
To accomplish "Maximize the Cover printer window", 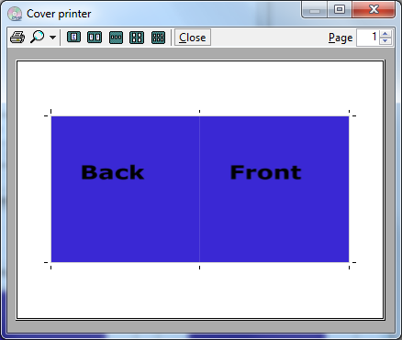I will click(340, 10).
